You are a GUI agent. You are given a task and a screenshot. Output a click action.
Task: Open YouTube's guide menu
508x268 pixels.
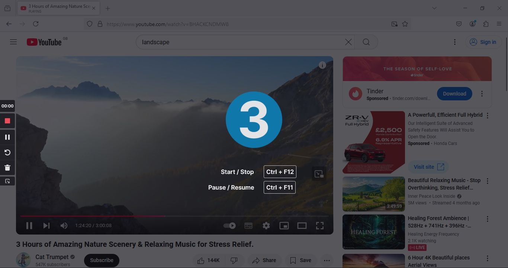click(x=13, y=42)
